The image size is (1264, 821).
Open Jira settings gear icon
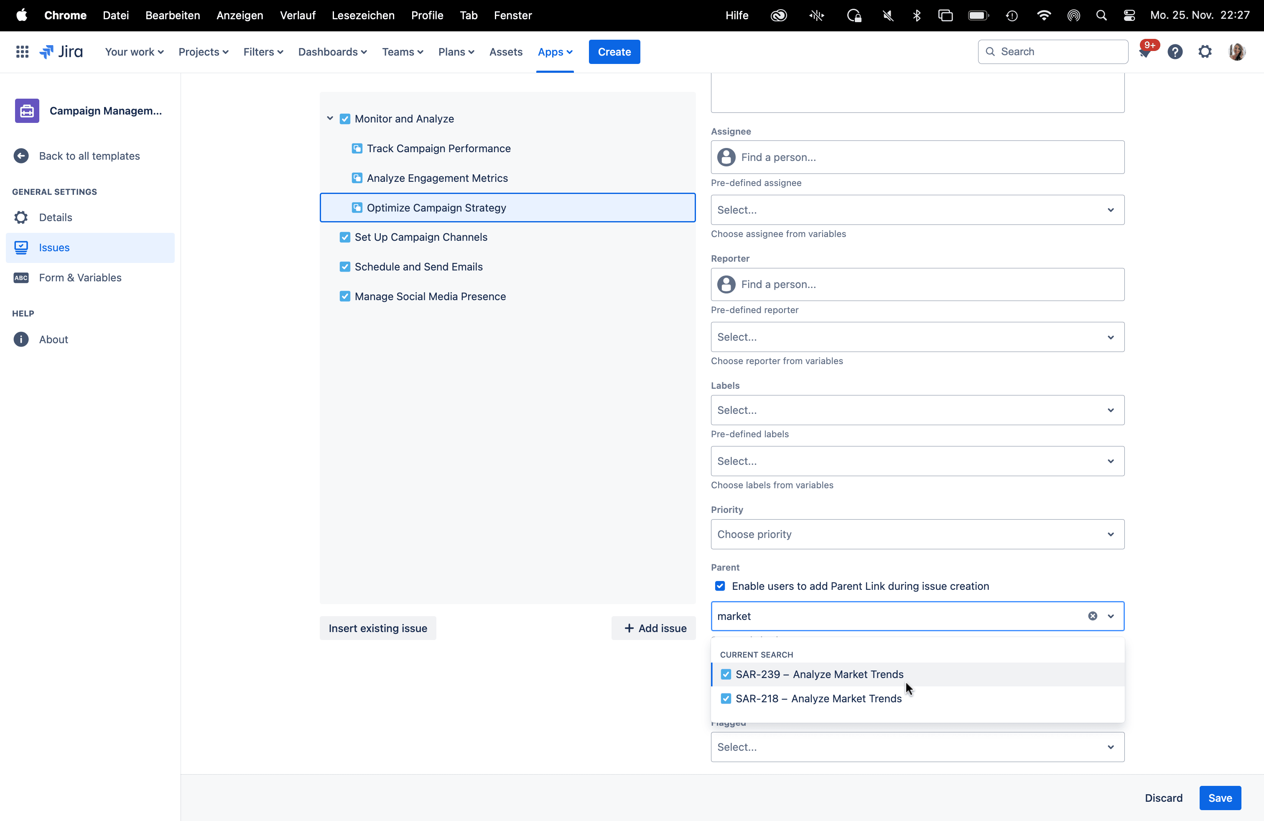tap(1205, 51)
